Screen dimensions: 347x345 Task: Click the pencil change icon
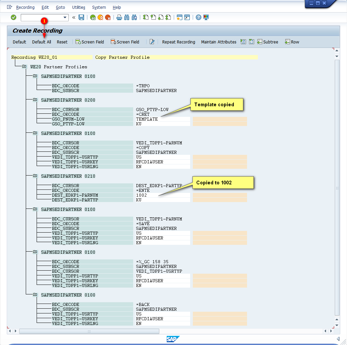click(x=152, y=42)
